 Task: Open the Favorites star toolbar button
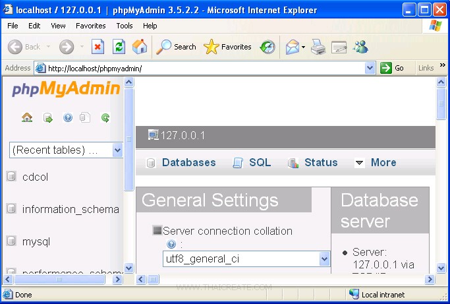pos(227,47)
